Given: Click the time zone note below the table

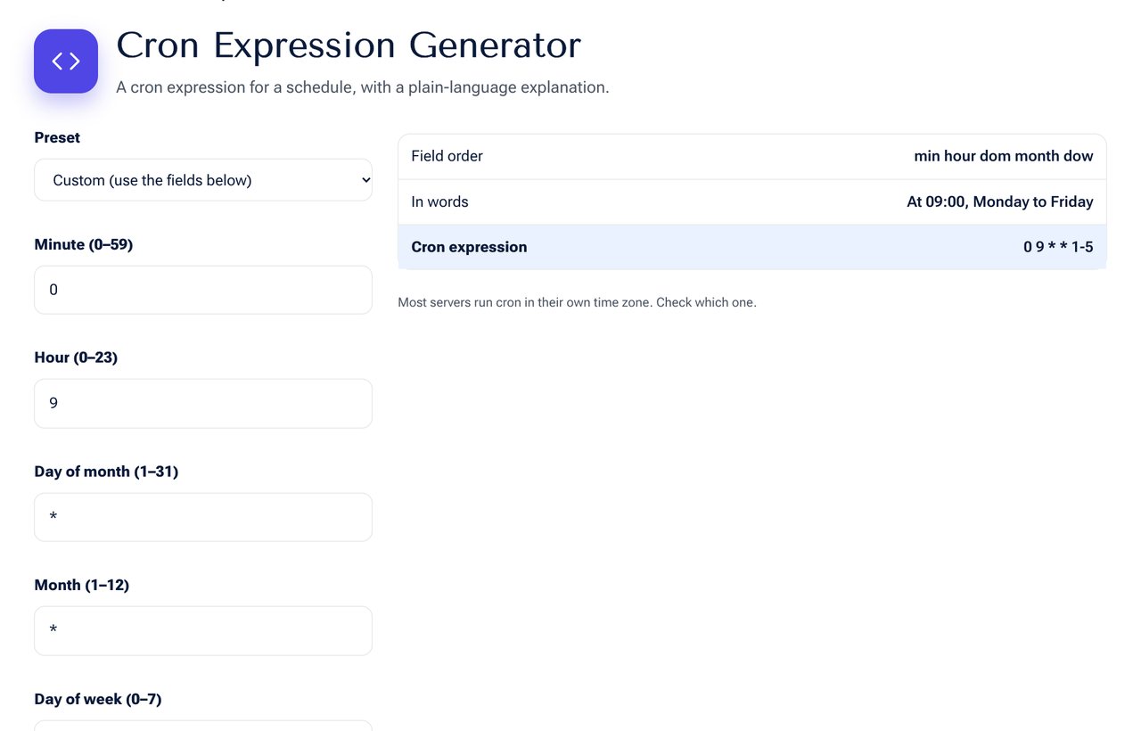Looking at the screenshot, I should tap(577, 302).
